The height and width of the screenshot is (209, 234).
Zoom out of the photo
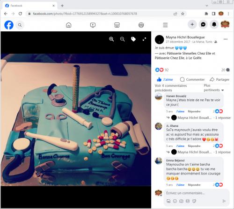123,39
